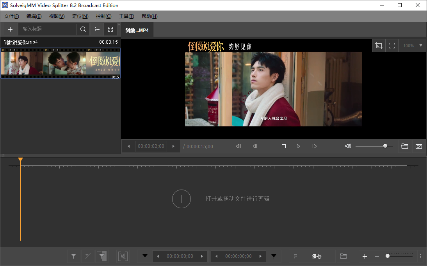Open the 100% zoom level dropdown
The width and height of the screenshot is (427, 266).
click(412, 45)
